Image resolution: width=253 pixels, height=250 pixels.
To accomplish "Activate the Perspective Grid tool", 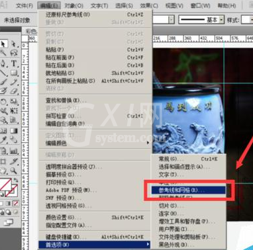I will [14, 120].
